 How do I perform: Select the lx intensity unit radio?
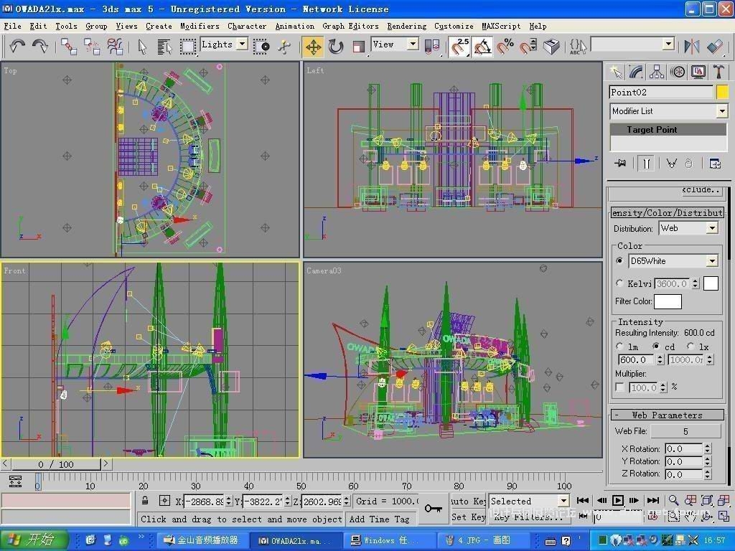[690, 347]
